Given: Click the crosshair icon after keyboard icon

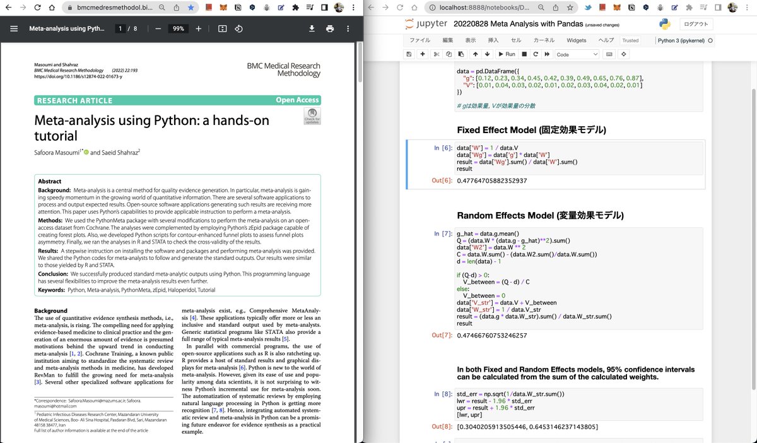Looking at the screenshot, I should 624,54.
